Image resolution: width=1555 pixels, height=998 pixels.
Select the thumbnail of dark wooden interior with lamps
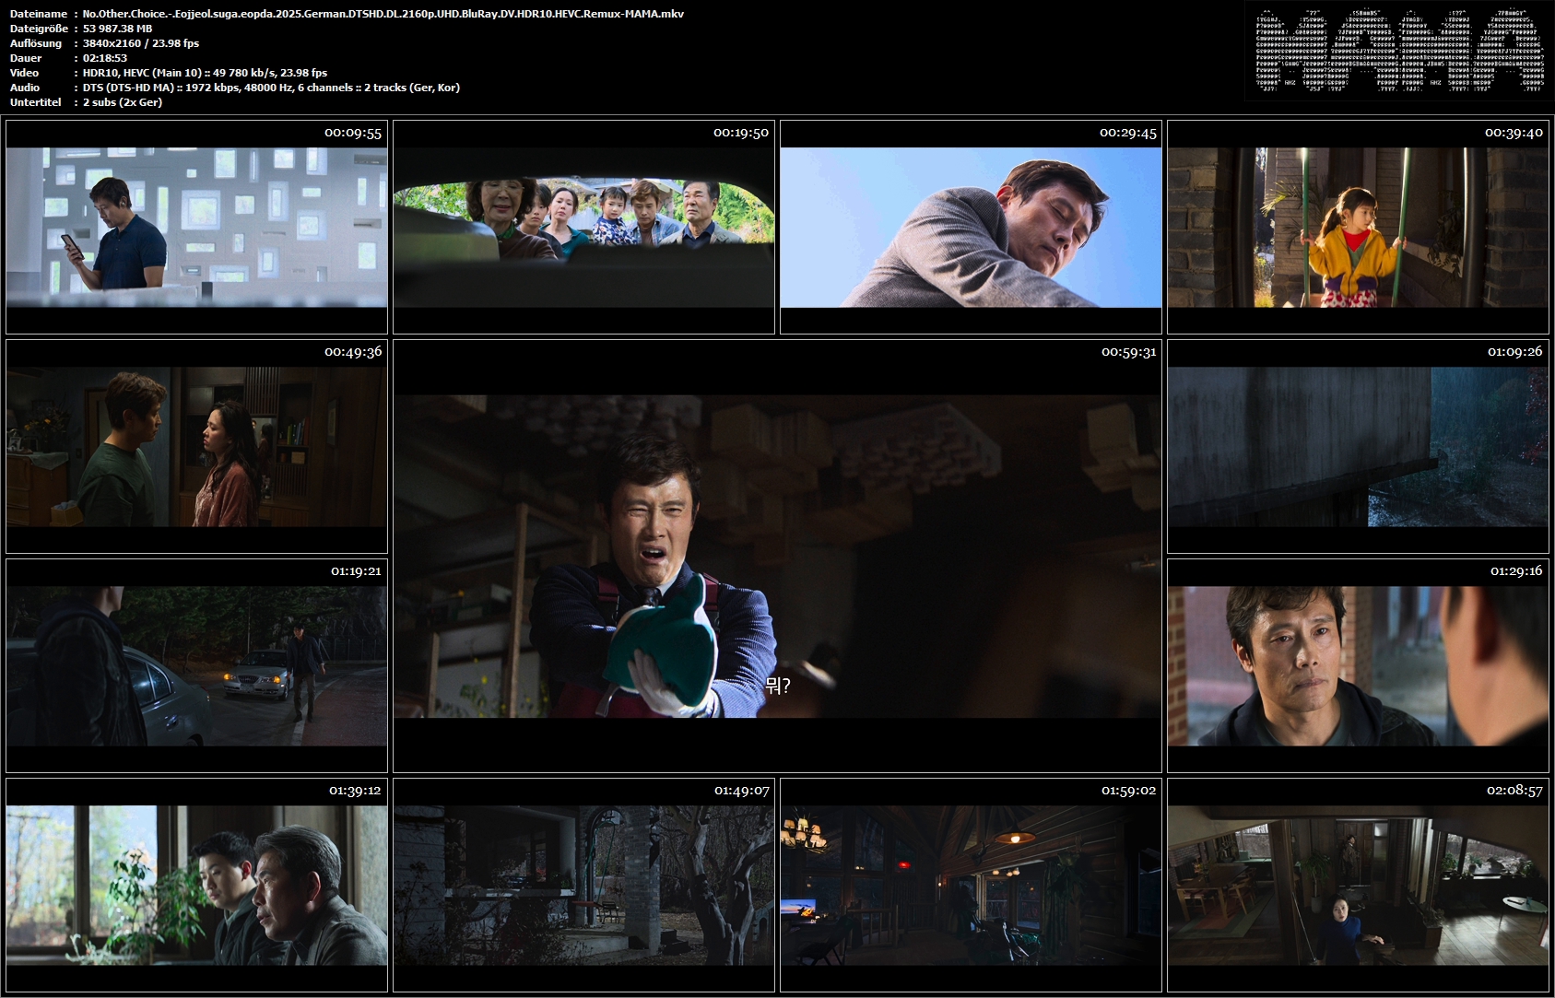point(971,886)
